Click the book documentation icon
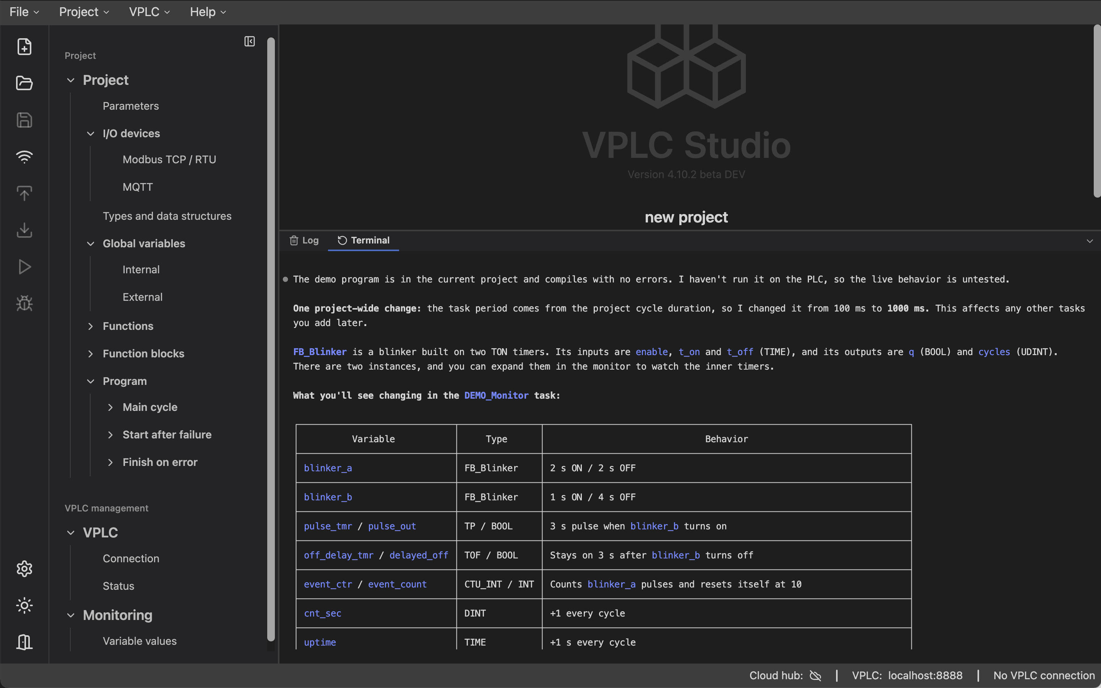The height and width of the screenshot is (688, 1101). [x=24, y=642]
